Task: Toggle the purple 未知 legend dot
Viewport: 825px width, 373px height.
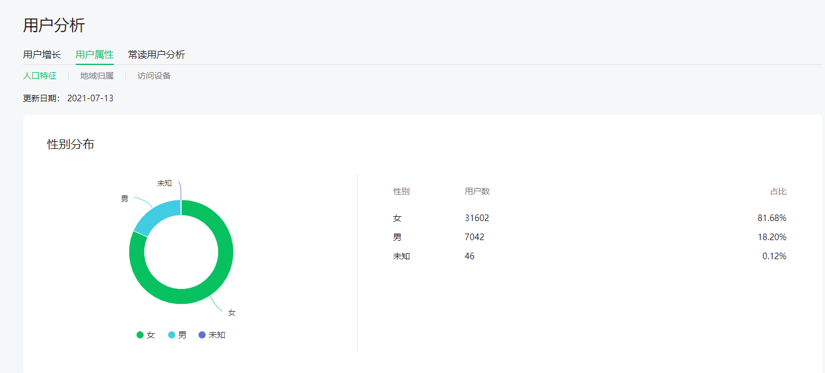Action: click(202, 335)
